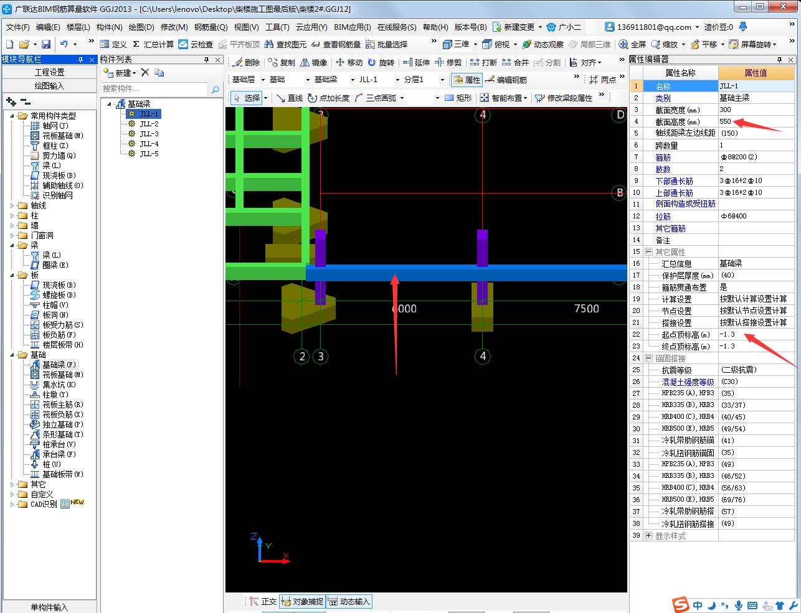This screenshot has height=613, width=801.
Task: Toggle 正交 orthogonal mode
Action: [263, 601]
